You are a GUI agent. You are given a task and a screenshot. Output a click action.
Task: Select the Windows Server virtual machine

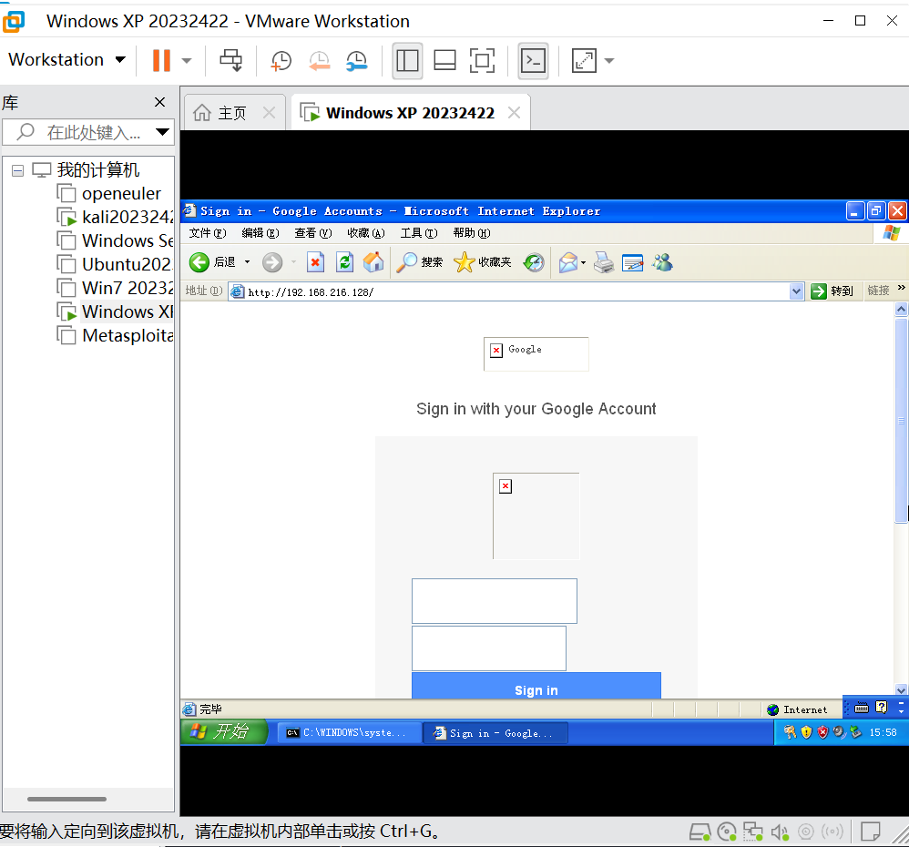(115, 240)
